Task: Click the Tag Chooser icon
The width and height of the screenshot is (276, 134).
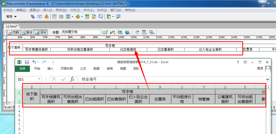Action: pos(118,17)
